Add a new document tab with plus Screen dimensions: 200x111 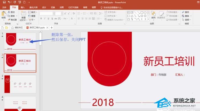(x=51, y=27)
